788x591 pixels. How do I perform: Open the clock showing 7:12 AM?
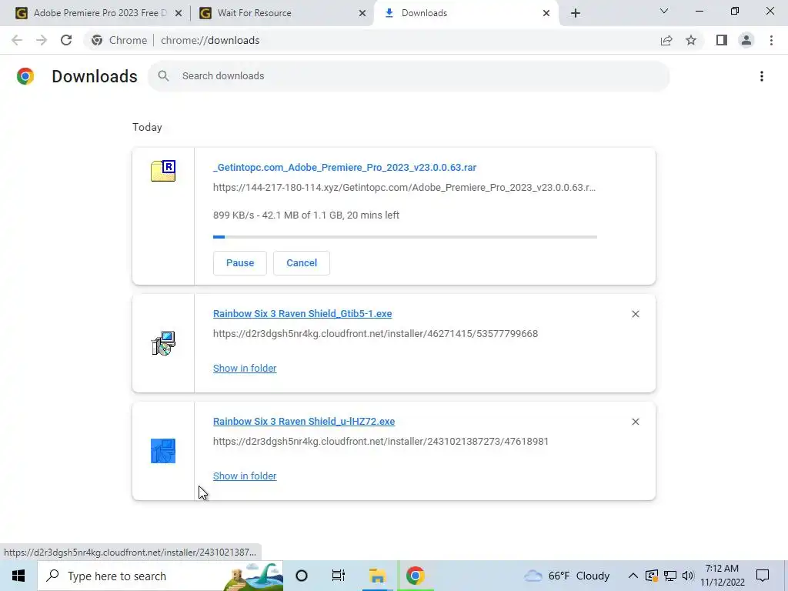[722, 576]
